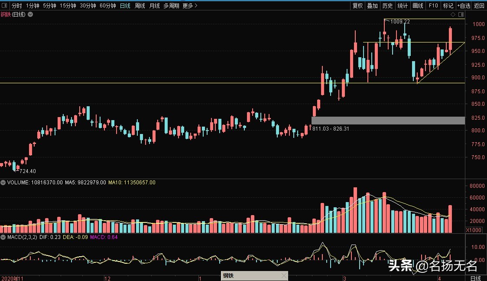This screenshot has height=281, width=487.
Task: Open 统计 statistics
Action: [403, 6]
